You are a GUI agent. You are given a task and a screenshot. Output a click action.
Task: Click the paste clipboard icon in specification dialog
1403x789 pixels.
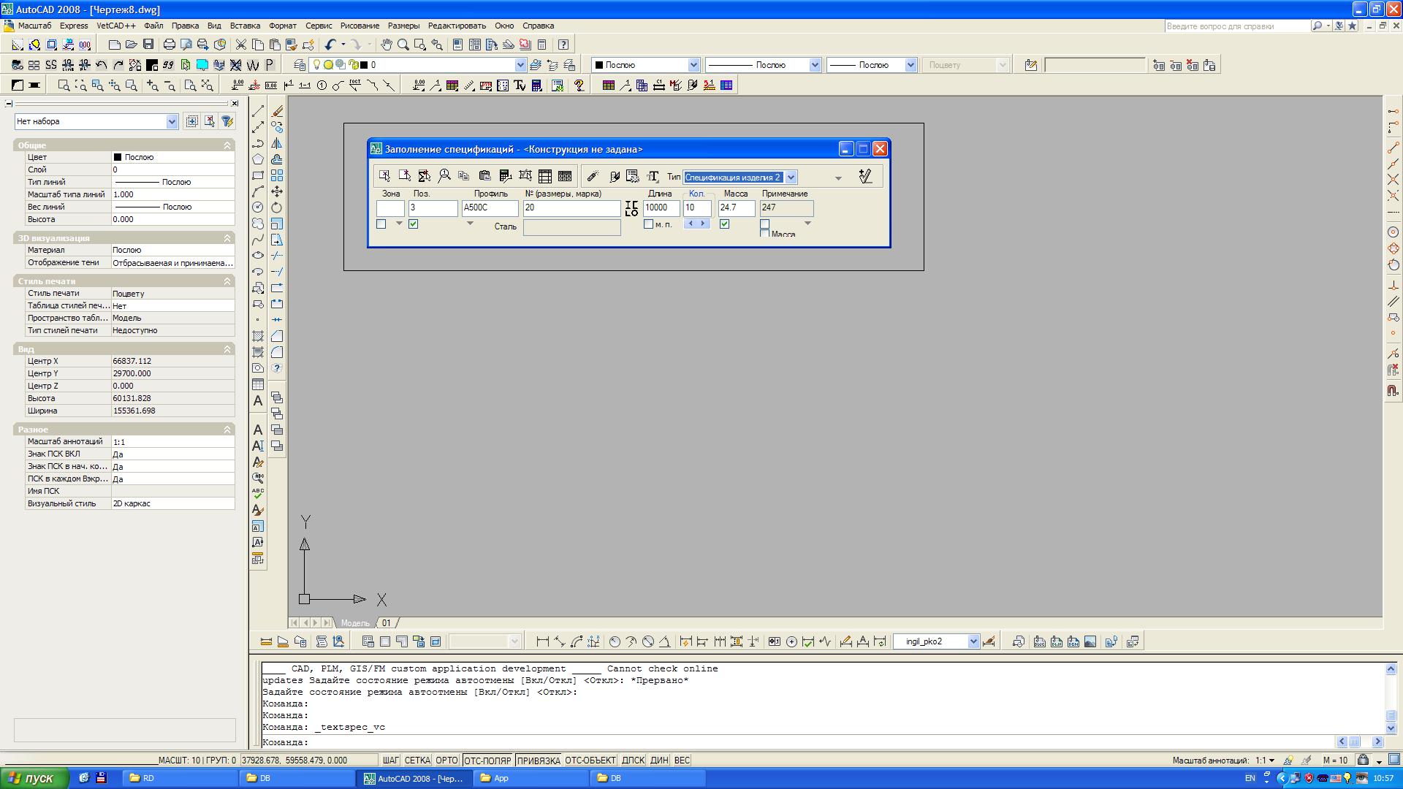(x=484, y=176)
